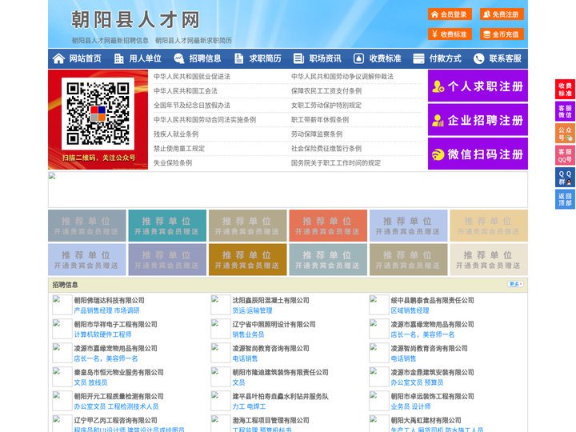Click the 客服QQ号 floating sidebar button

(565, 155)
